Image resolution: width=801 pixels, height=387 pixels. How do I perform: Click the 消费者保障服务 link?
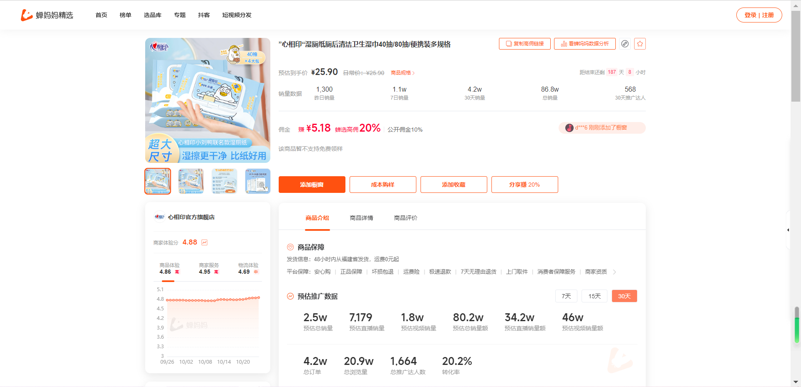[x=557, y=272]
